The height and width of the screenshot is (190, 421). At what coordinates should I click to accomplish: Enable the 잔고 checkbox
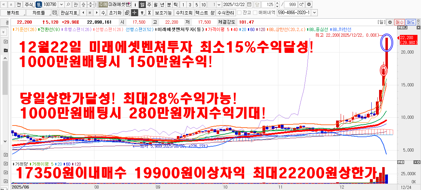coord(240,13)
